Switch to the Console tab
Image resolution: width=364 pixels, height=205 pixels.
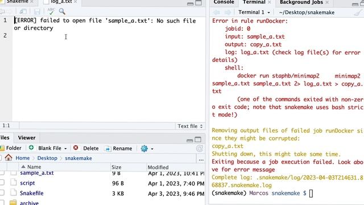coord(224,2)
